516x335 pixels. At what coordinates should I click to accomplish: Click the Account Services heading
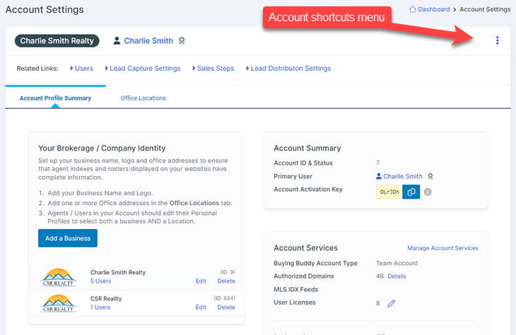(306, 248)
